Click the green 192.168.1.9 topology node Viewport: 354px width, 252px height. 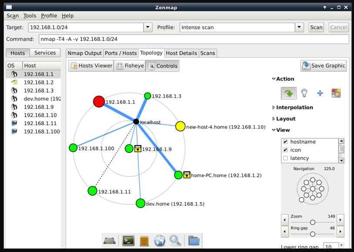[129, 149]
